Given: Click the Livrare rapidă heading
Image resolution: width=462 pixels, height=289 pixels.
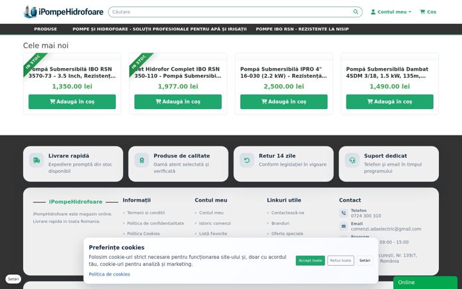Looking at the screenshot, I should pos(69,155).
